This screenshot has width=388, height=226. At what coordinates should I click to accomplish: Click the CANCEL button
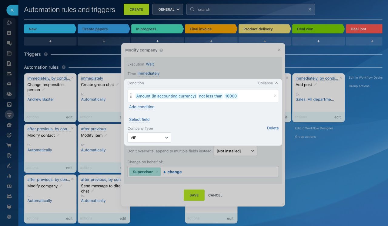click(x=215, y=195)
